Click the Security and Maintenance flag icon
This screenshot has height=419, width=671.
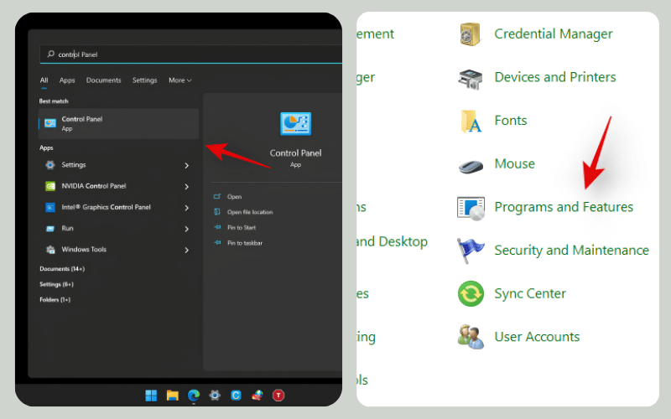470,251
